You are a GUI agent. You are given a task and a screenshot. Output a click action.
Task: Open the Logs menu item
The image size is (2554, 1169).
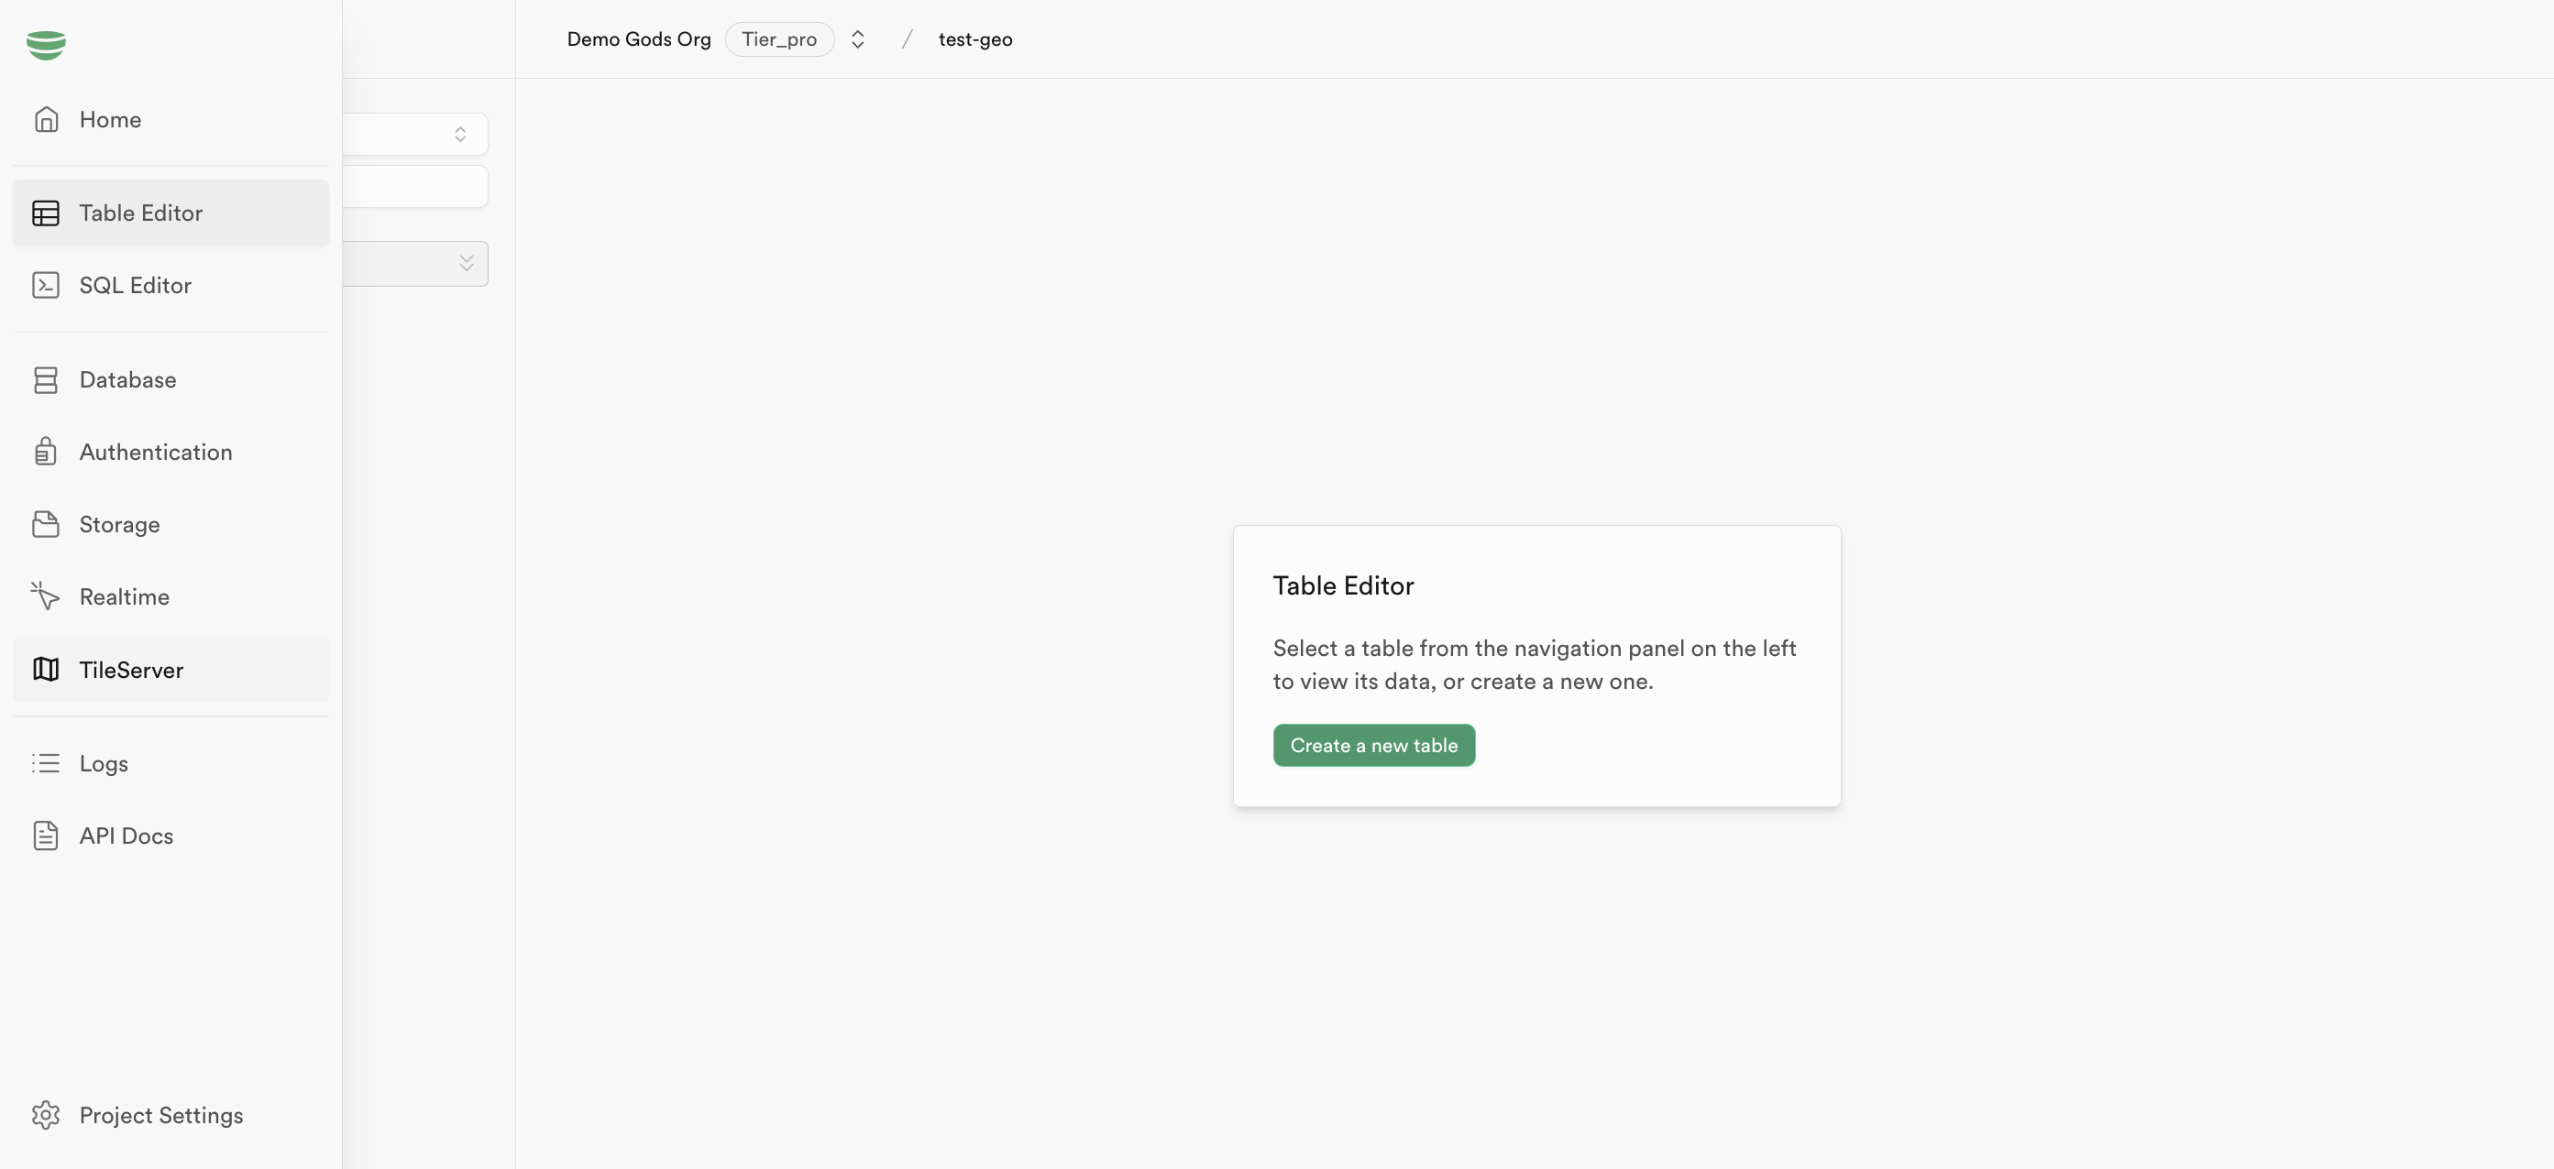[x=105, y=764]
